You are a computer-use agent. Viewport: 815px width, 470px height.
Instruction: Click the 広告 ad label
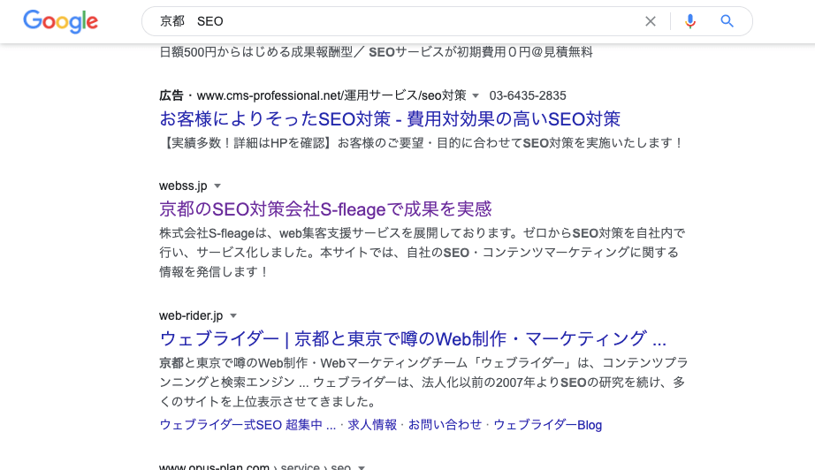point(171,95)
